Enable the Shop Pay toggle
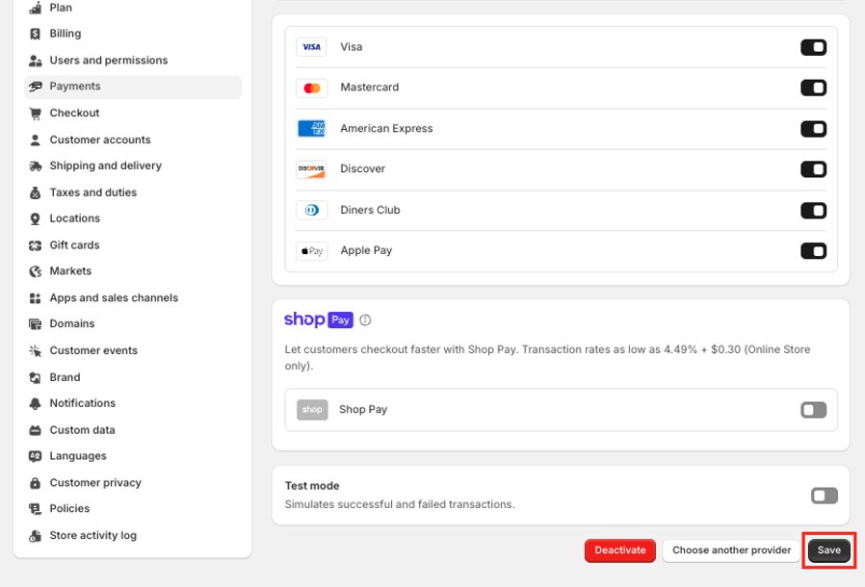This screenshot has width=865, height=587. (x=813, y=410)
